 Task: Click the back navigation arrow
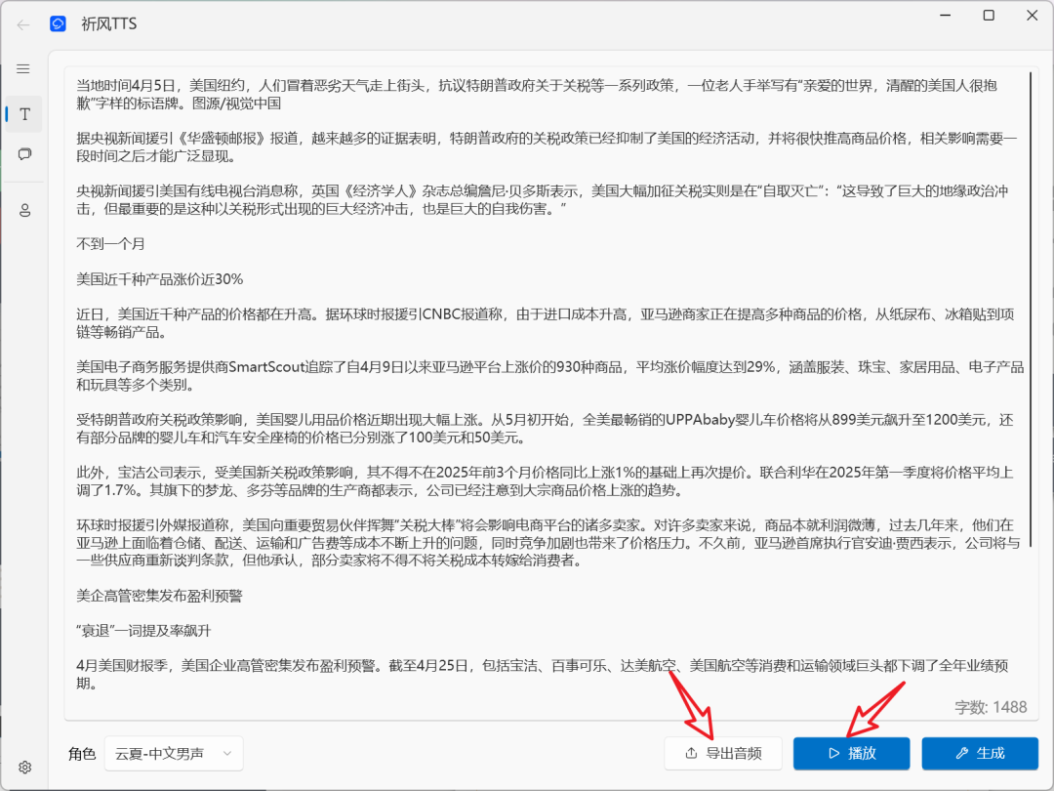(x=22, y=23)
